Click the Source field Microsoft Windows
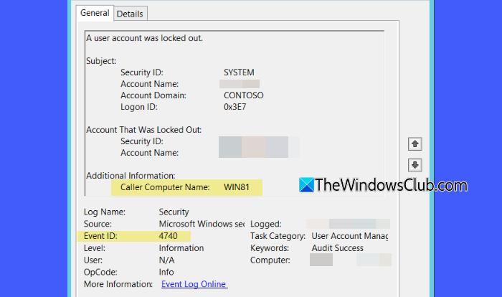 click(202, 224)
